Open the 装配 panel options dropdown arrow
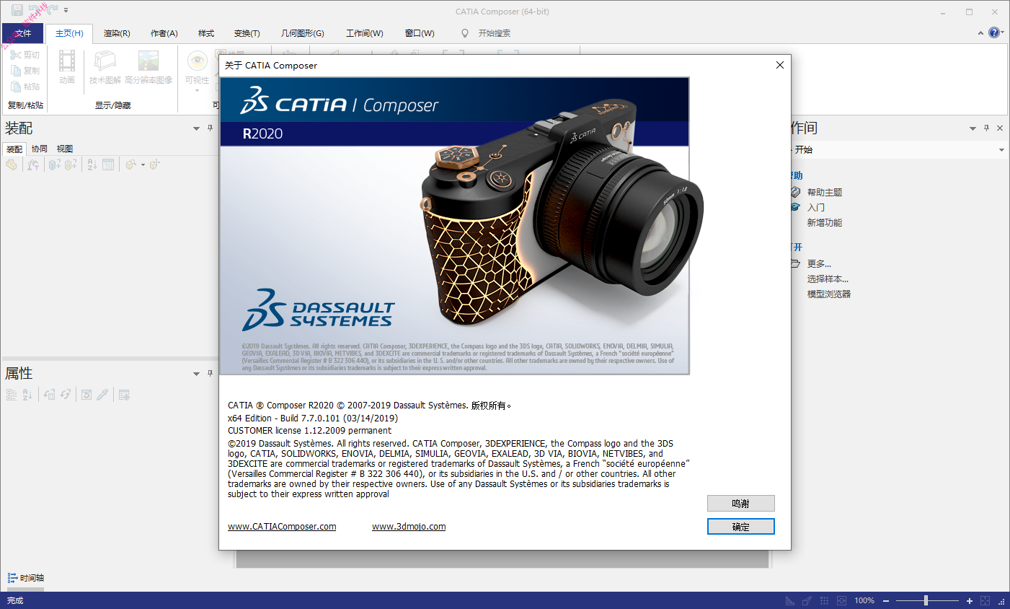1010x609 pixels. pyautogui.click(x=196, y=129)
